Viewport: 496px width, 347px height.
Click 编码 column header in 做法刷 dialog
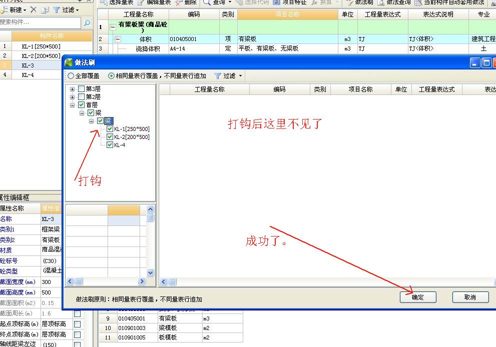coord(280,89)
